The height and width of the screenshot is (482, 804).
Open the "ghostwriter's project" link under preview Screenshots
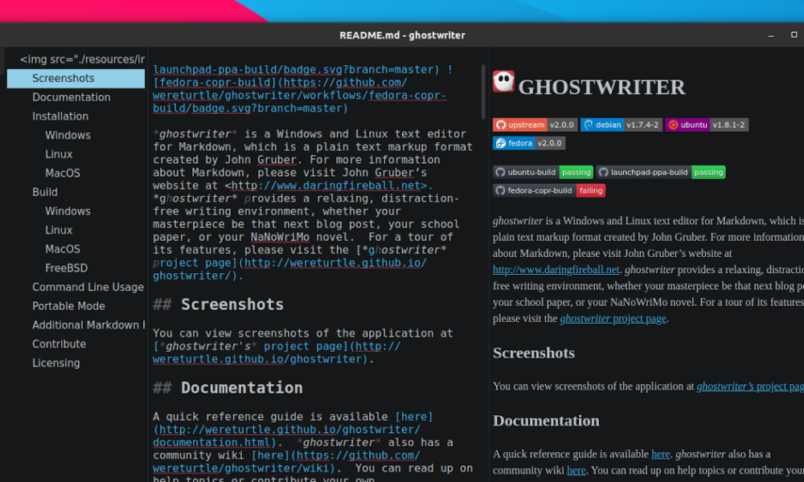click(x=749, y=386)
